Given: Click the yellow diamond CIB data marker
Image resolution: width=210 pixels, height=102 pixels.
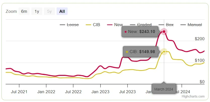Looking at the screenshot, I should point(164,52).
